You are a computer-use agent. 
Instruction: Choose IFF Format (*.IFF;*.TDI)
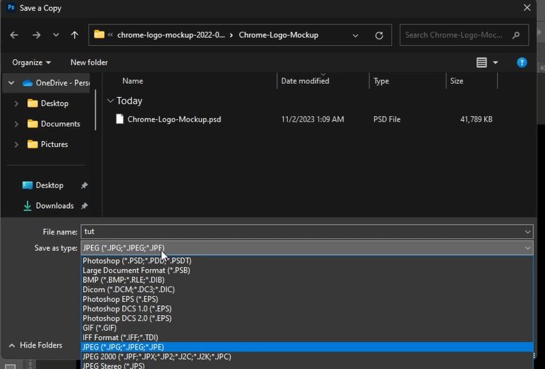pyautogui.click(x=307, y=337)
